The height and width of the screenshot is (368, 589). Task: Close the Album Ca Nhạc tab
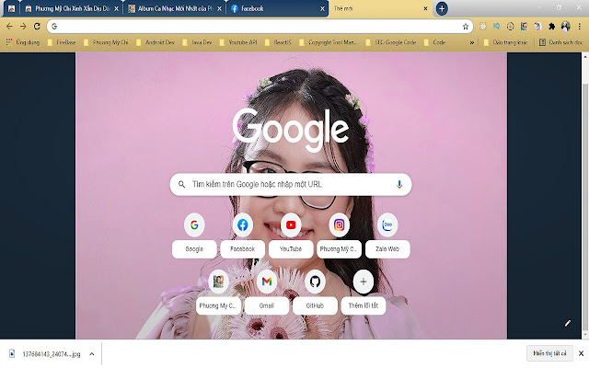[x=219, y=8]
